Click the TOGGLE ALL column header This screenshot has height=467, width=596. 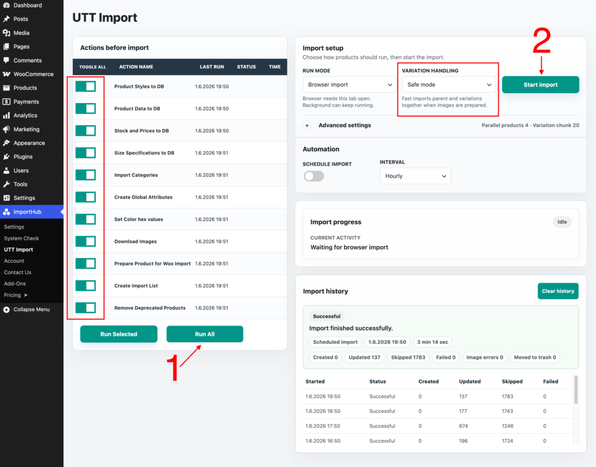coord(93,67)
